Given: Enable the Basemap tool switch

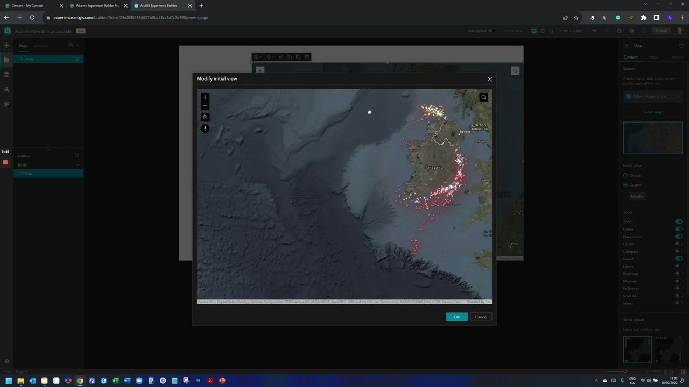Looking at the screenshot, I should tap(679, 274).
